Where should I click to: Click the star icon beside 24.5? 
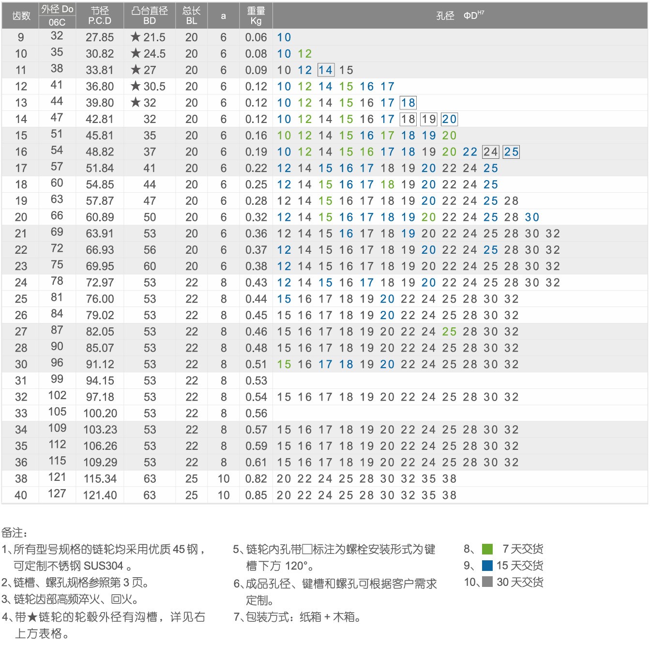click(136, 53)
